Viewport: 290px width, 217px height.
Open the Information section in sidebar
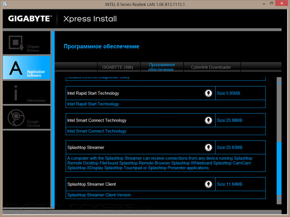tap(25, 93)
